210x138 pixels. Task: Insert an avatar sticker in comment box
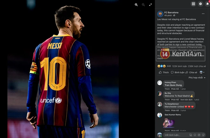click(191, 135)
